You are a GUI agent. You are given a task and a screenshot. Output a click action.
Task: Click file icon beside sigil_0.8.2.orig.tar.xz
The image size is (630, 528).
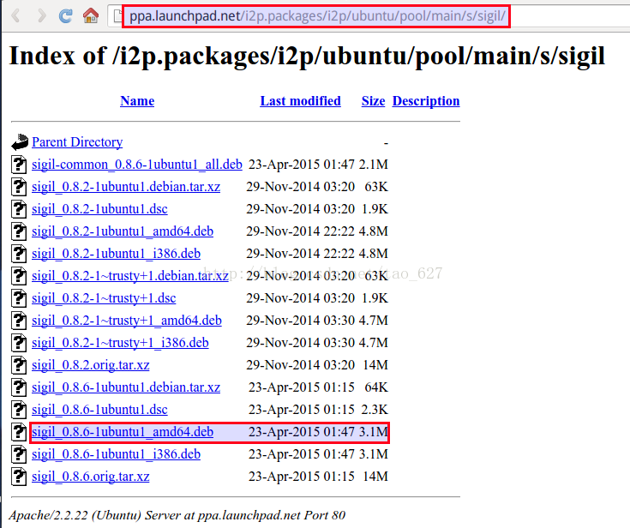pos(19,365)
